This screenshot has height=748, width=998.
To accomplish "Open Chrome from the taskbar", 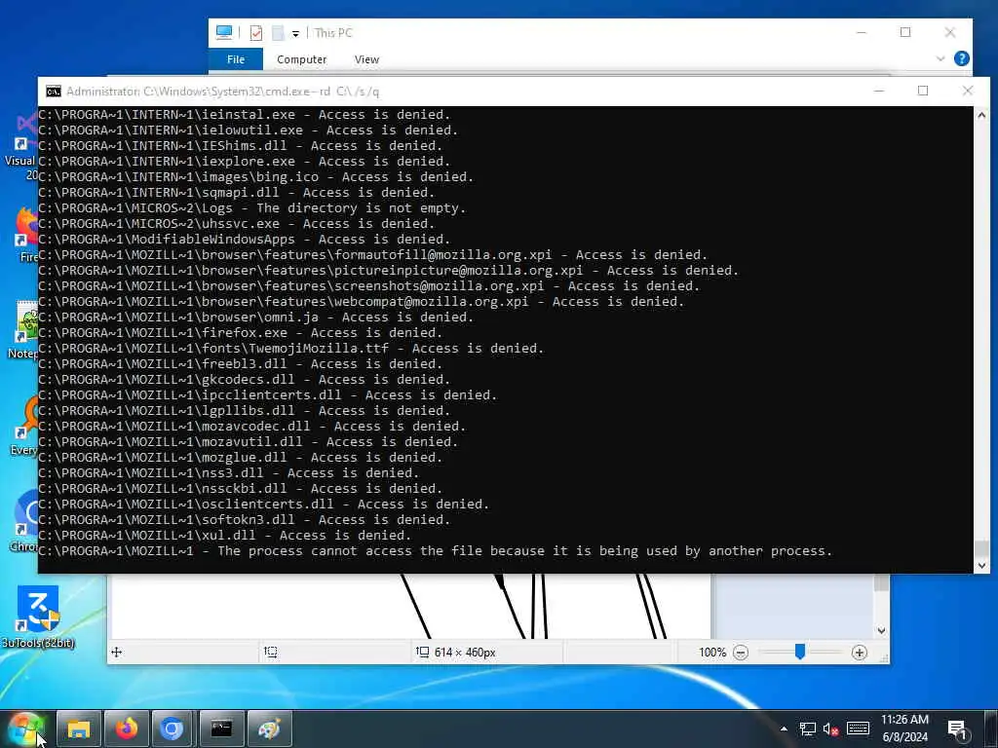I will tap(172, 729).
